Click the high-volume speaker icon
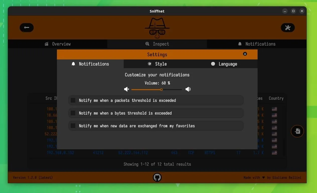Image resolution: width=317 pixels, height=193 pixels. (x=188, y=89)
